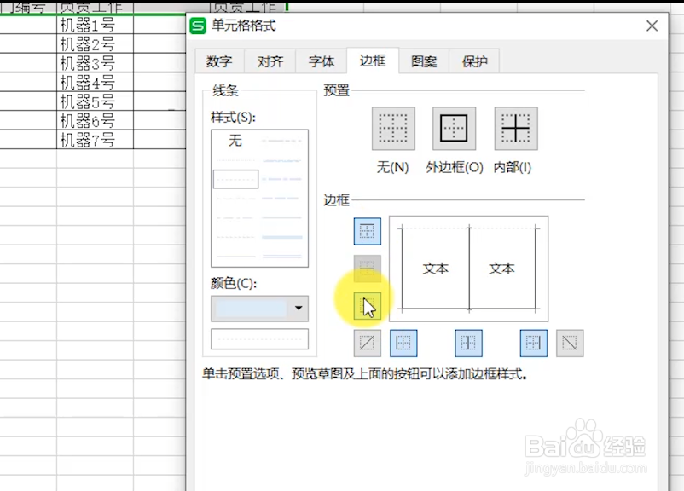Viewport: 684px width, 491px height.
Task: Apply the diagonal up border icon
Action: [569, 344]
